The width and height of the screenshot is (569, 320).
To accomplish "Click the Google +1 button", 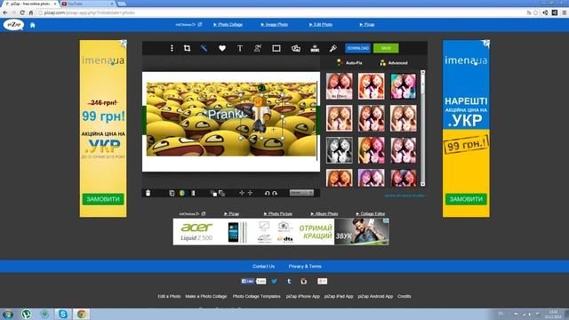I will click(322, 281).
